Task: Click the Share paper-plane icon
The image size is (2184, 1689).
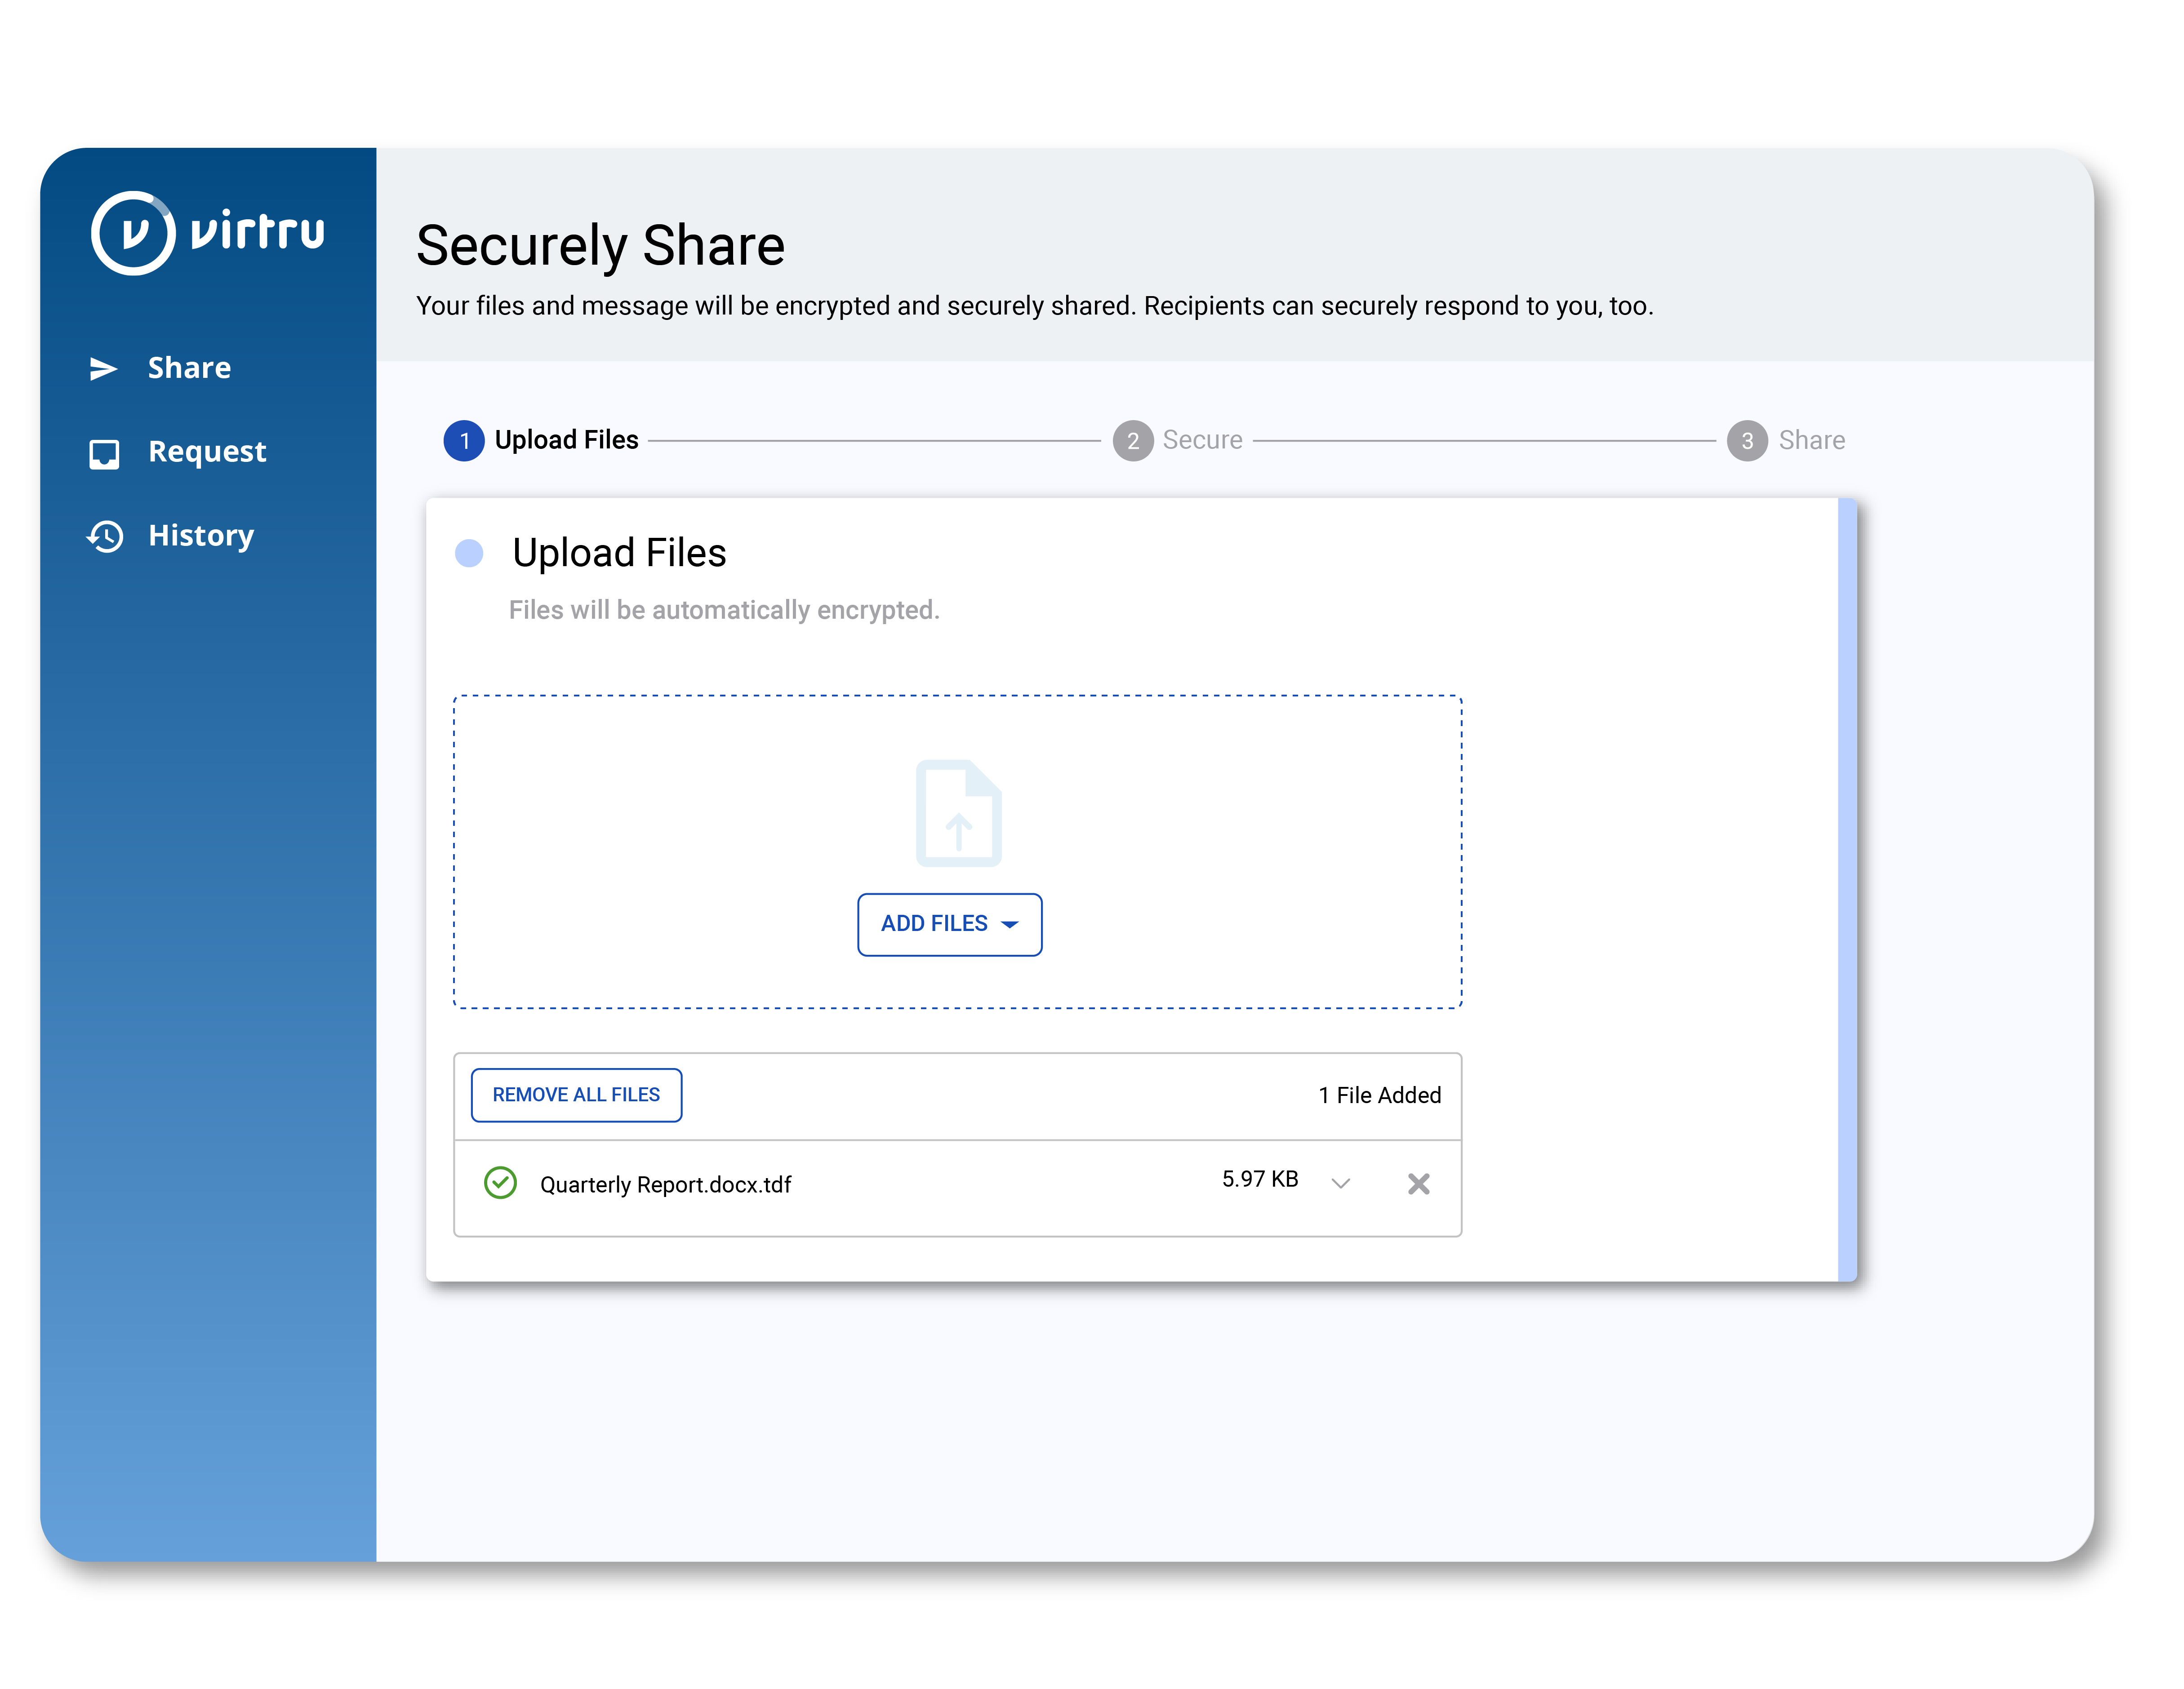Action: pos(103,369)
